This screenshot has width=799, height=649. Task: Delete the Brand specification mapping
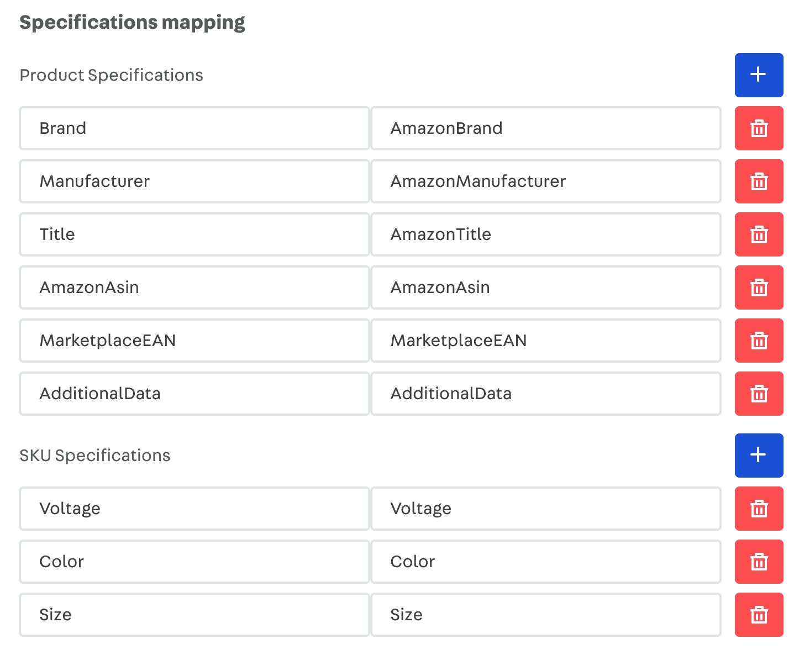(759, 128)
